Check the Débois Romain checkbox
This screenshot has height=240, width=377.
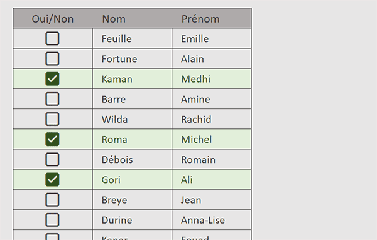(52, 159)
